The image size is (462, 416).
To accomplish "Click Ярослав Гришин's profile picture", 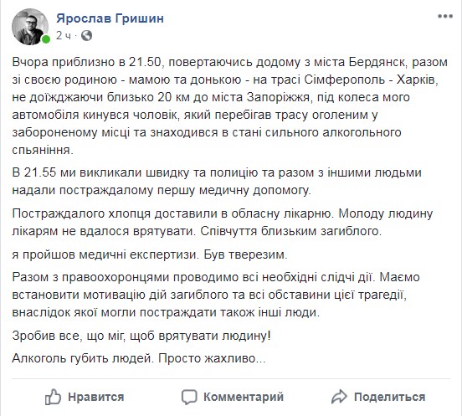I will pos(30,27).
